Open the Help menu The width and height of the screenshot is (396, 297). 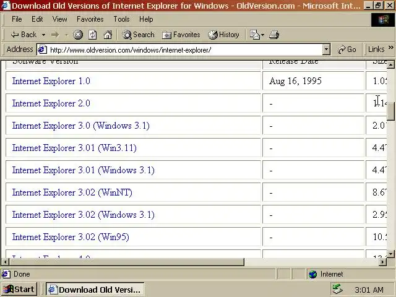[146, 19]
